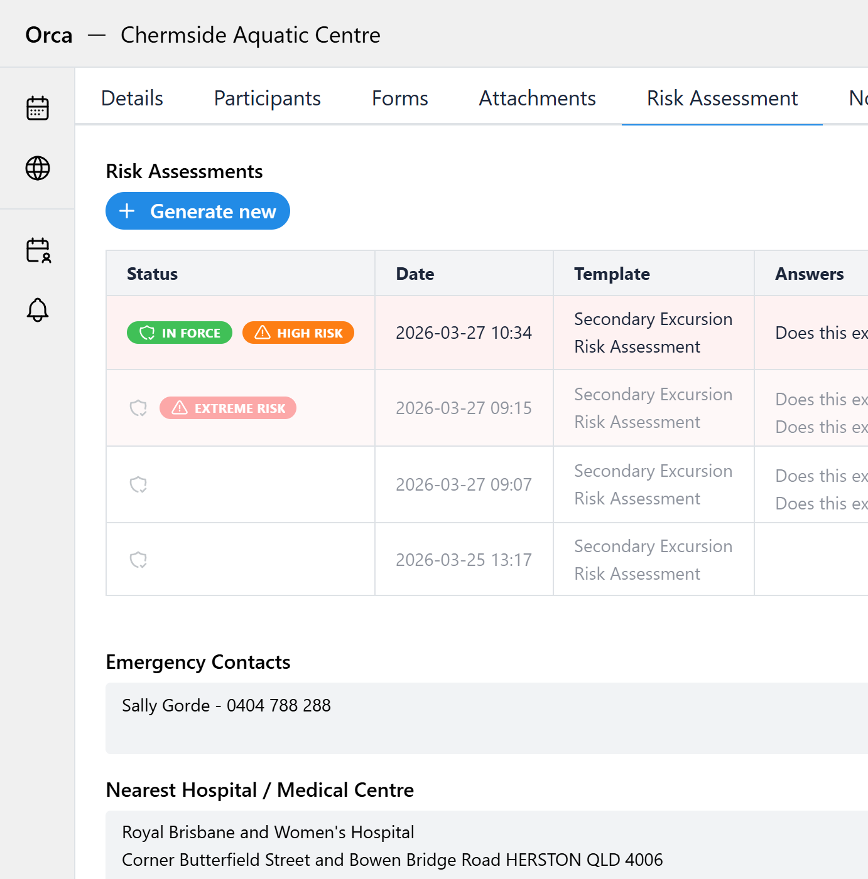
Task: Switch to the Details tab
Action: [132, 98]
